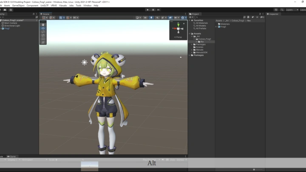306x172 pixels.
Task: Adjust the Game view Scale slider
Action: click(68, 160)
